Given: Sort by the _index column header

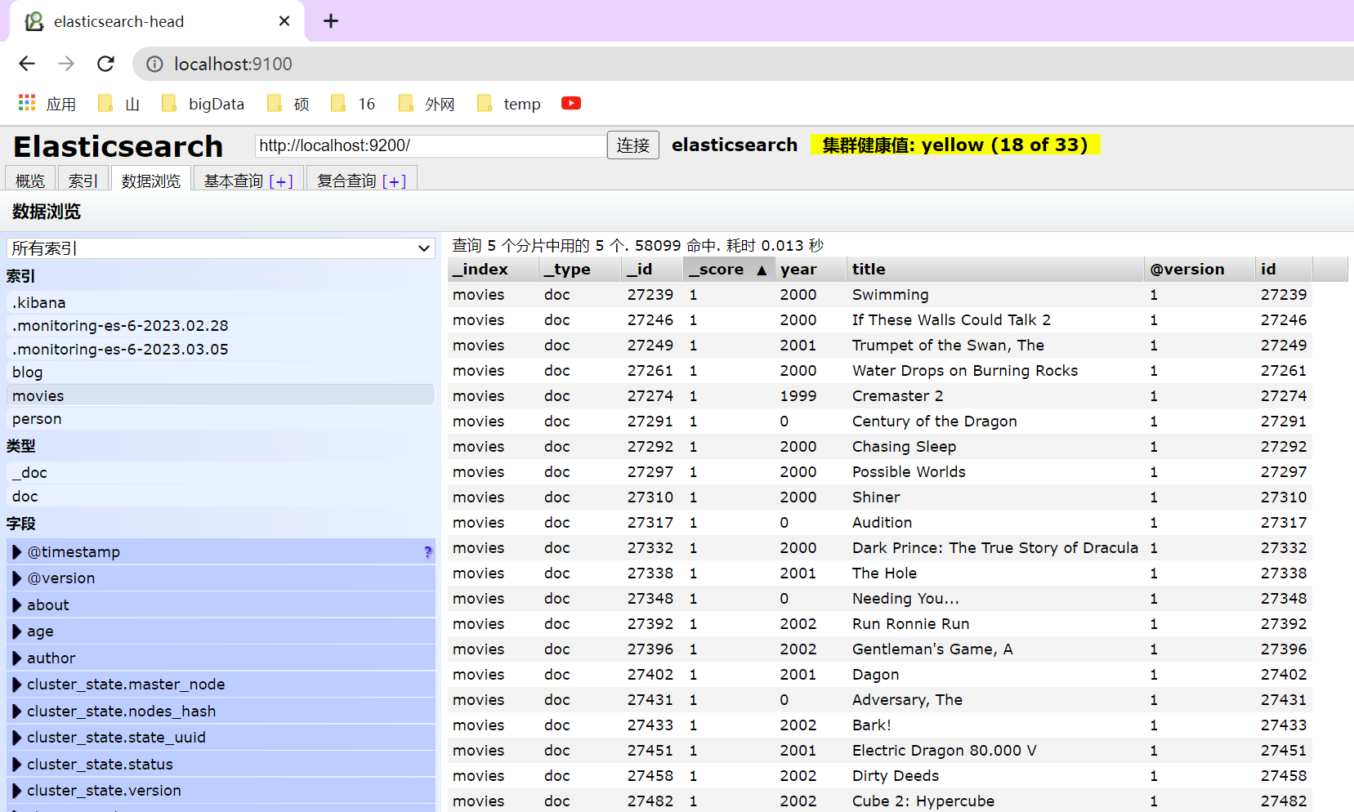Looking at the screenshot, I should point(493,270).
